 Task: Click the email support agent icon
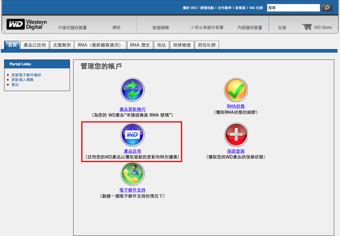(132, 174)
